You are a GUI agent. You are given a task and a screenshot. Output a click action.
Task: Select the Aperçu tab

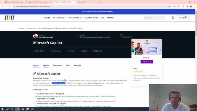click(36, 65)
